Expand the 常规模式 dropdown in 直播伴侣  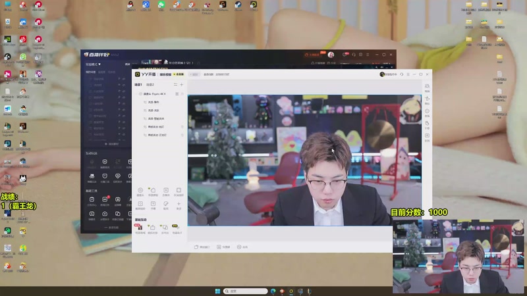[x=93, y=64]
